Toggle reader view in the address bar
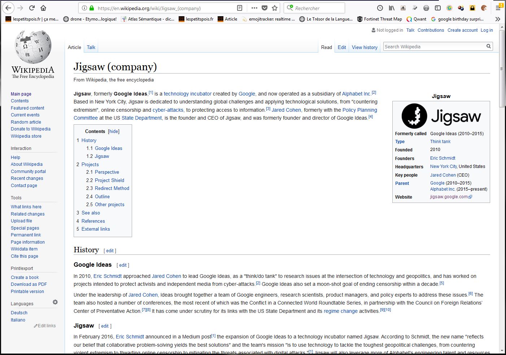Image resolution: width=506 pixels, height=355 pixels. point(240,8)
